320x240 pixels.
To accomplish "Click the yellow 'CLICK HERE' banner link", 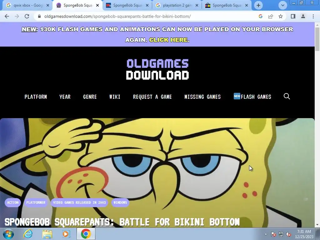I will (169, 40).
